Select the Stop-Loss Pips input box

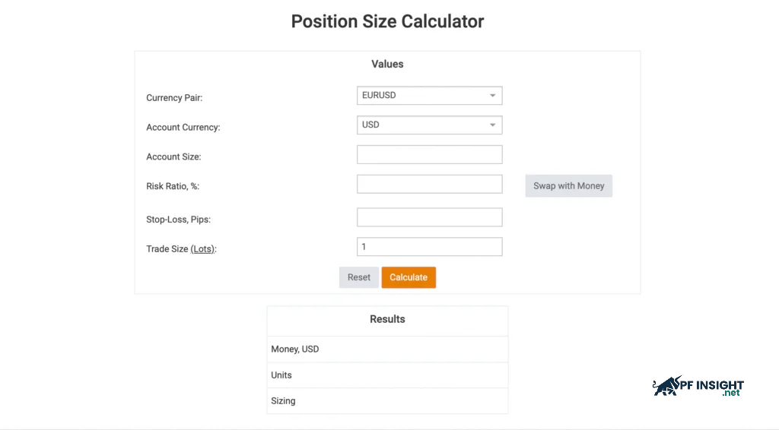[x=429, y=217]
